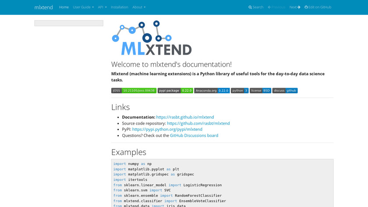Expand the API dropdown menu

103,7
